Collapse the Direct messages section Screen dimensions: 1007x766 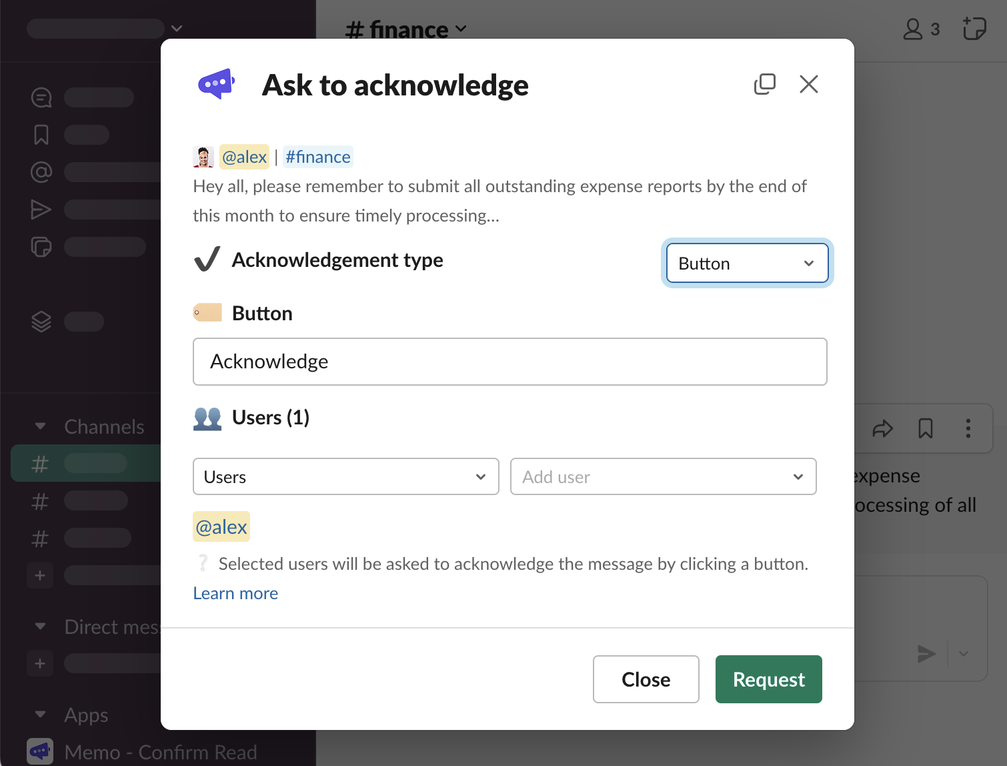[41, 627]
